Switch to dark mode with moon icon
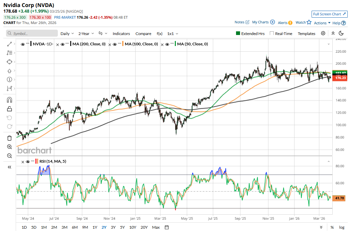The width and height of the screenshot is (351, 234). point(341,33)
